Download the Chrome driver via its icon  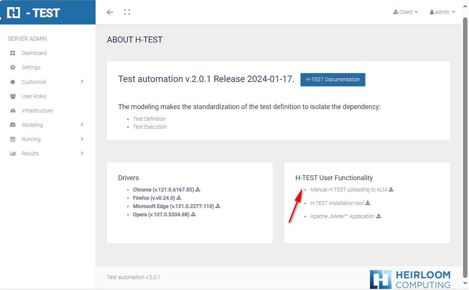click(x=198, y=190)
